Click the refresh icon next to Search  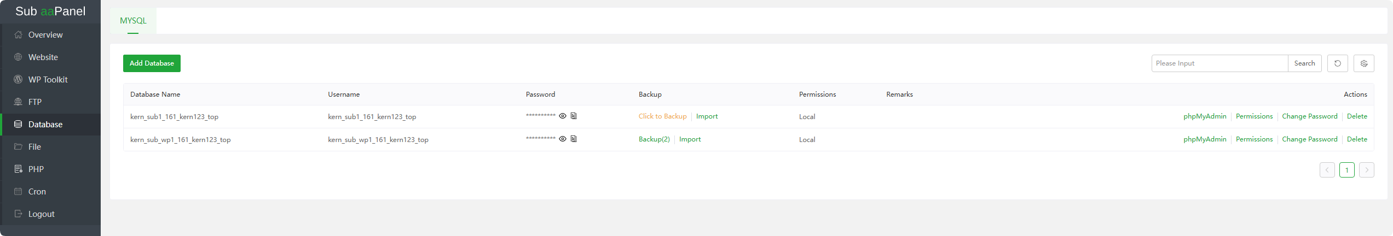(1337, 63)
